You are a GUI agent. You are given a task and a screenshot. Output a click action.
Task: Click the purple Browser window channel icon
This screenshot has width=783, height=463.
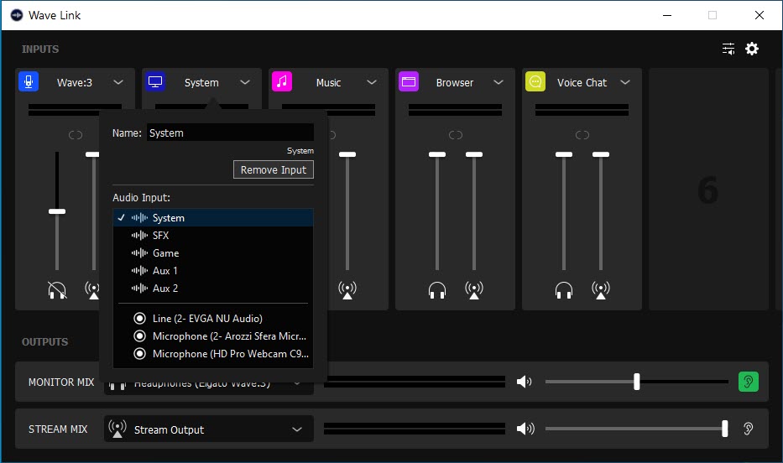pyautogui.click(x=409, y=81)
